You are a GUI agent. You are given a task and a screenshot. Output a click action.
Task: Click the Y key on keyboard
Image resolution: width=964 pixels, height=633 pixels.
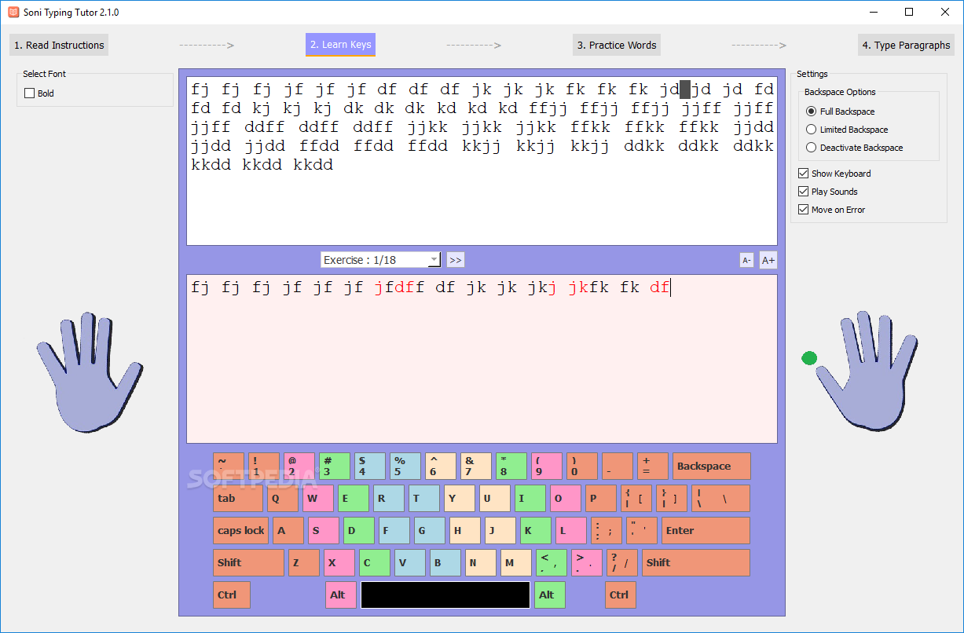click(x=460, y=498)
